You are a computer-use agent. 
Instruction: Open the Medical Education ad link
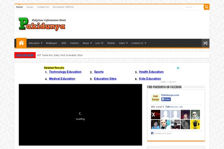point(62,79)
